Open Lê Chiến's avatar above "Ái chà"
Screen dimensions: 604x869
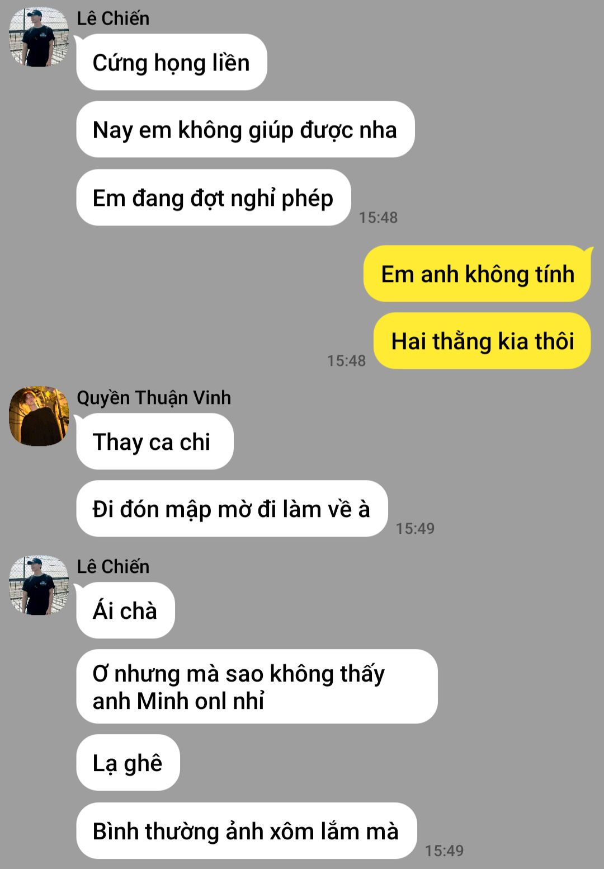click(39, 585)
